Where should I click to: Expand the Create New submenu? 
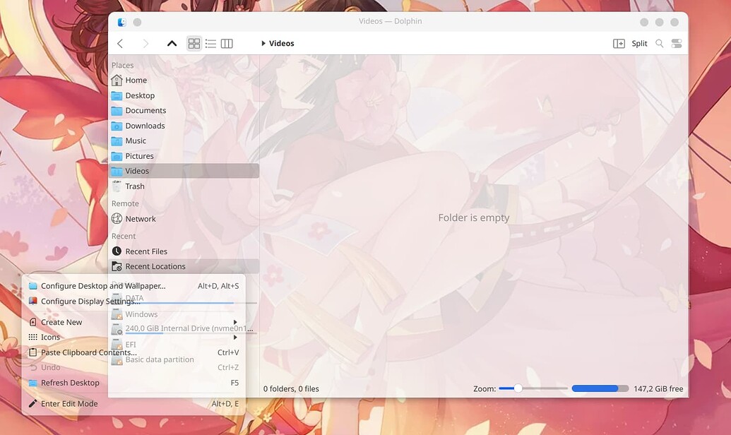(x=60, y=321)
